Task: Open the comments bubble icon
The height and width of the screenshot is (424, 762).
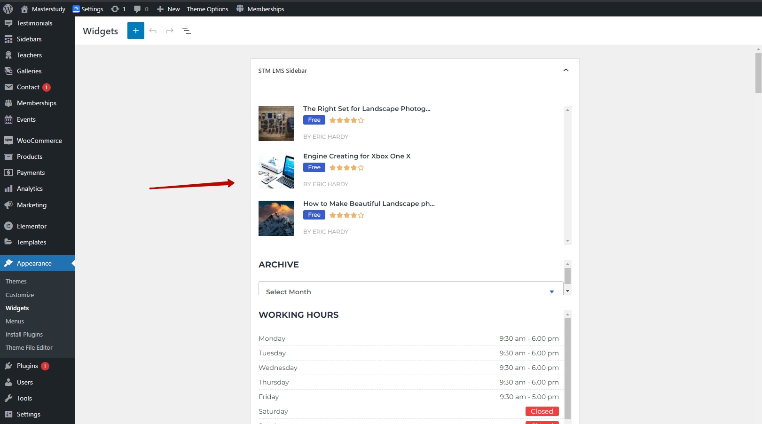Action: pos(137,9)
